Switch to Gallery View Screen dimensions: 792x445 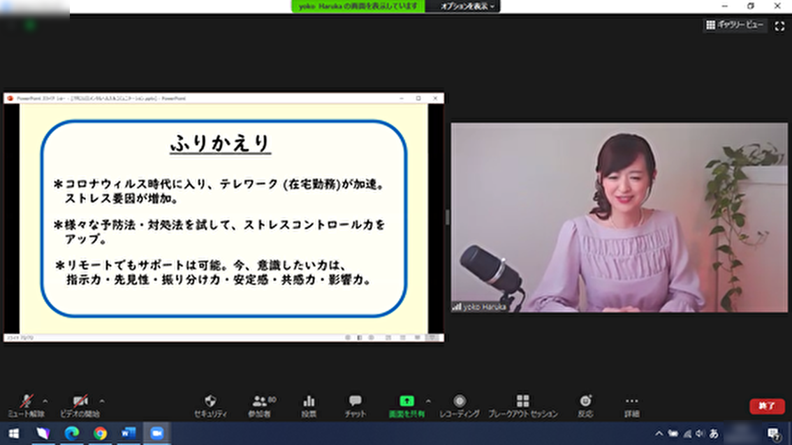click(x=735, y=25)
